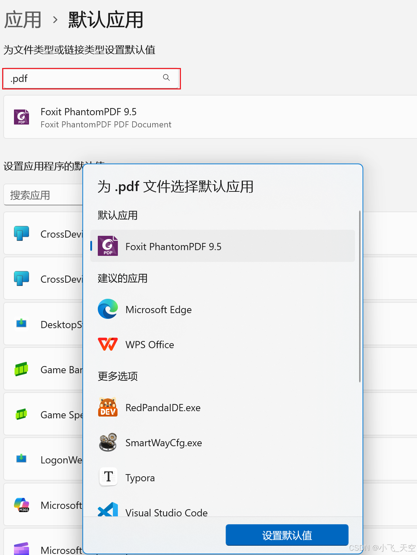Click the Game Spe app icon
The image size is (417, 555).
[21, 414]
